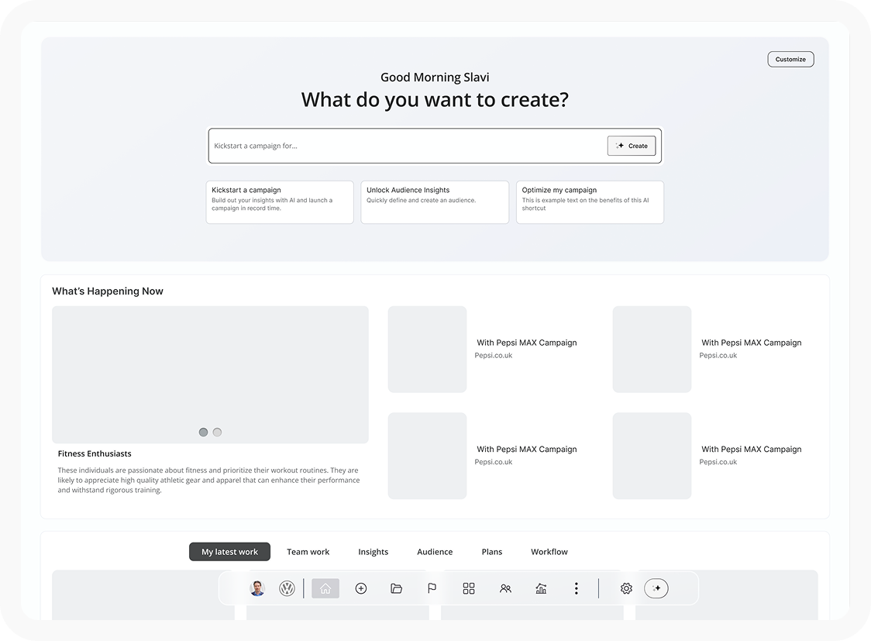This screenshot has width=871, height=641.
Task: Click the Customize button
Action: coord(790,60)
